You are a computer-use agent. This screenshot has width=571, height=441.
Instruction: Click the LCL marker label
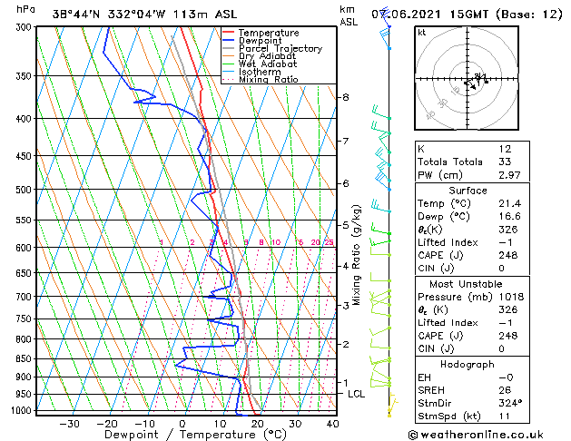point(356,394)
